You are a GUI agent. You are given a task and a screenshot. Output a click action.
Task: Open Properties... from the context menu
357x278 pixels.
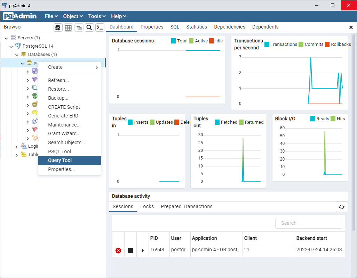[x=70, y=169]
